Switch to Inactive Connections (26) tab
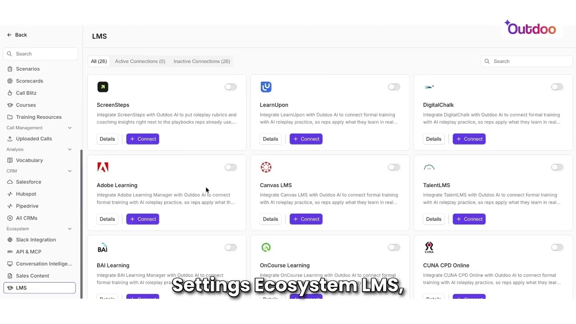This screenshot has width=576, height=324. (x=202, y=61)
